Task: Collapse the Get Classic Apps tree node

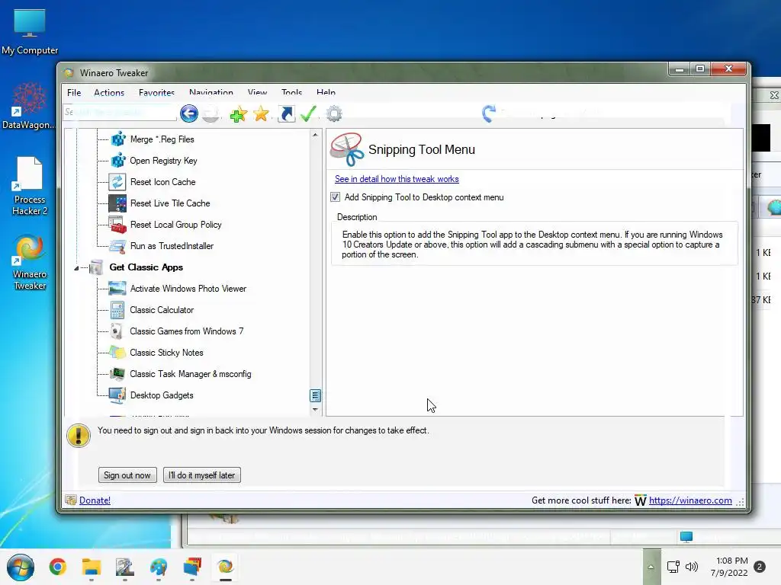Action: (x=76, y=268)
